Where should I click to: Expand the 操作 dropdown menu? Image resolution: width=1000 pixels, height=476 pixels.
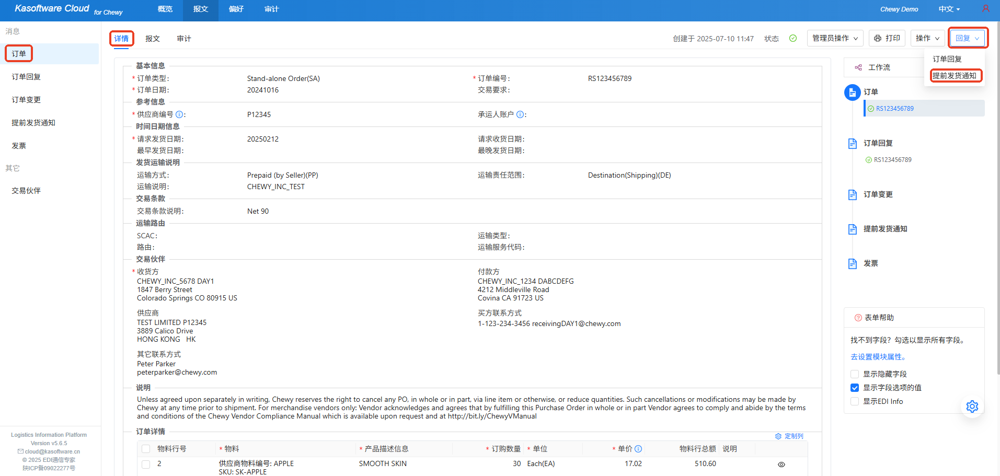(927, 38)
